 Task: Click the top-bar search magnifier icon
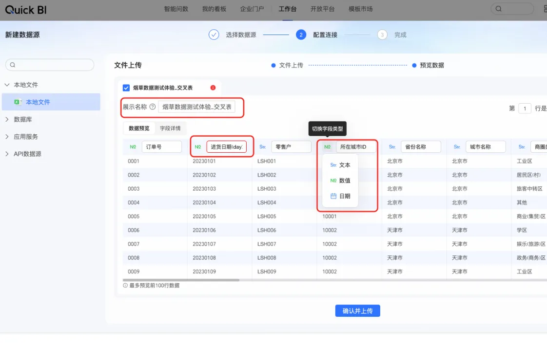click(499, 9)
